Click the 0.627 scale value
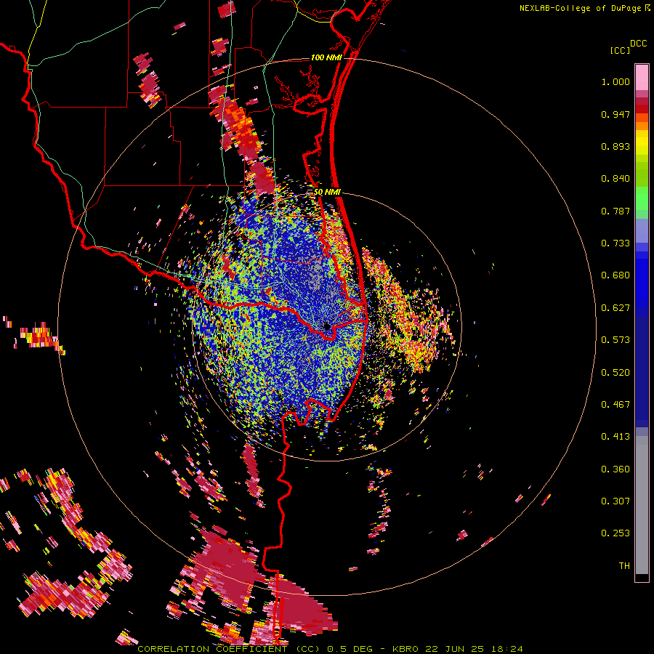Screen dimensions: 654x654 615,308
